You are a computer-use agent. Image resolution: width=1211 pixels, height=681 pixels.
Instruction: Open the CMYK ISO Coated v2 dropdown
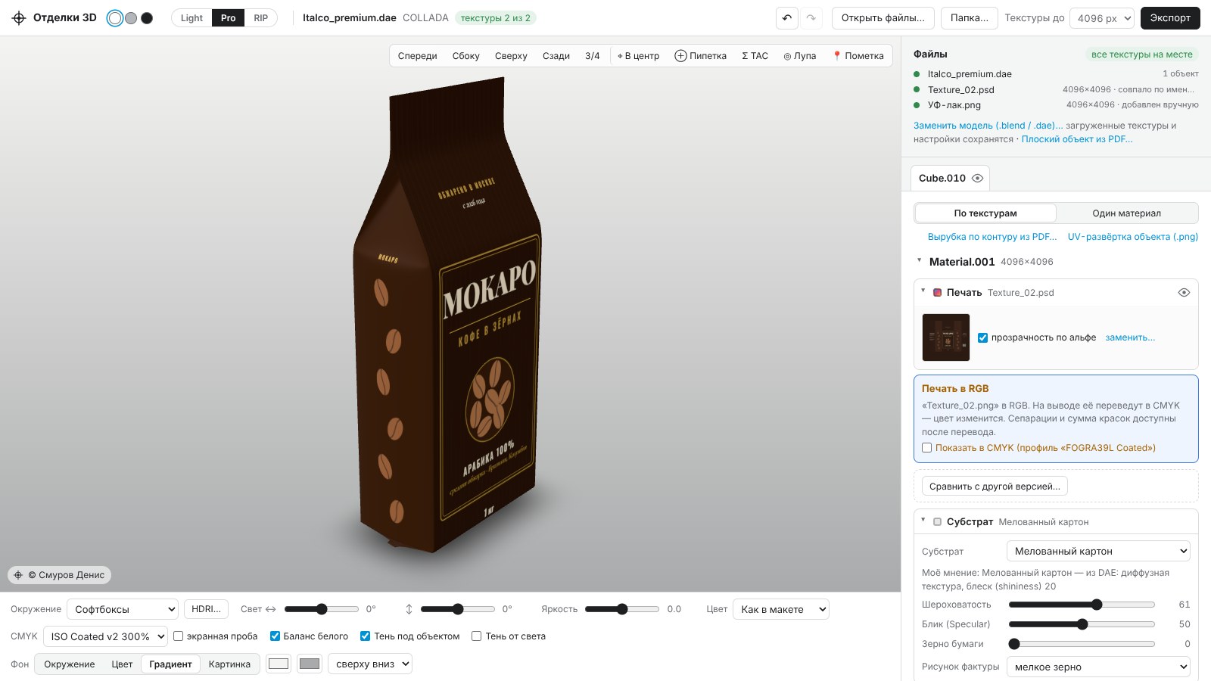(105, 636)
